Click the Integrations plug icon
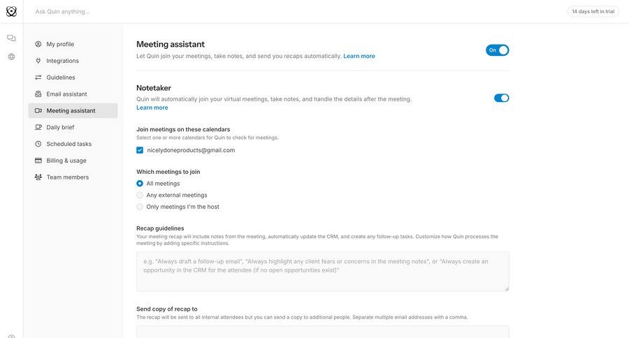This screenshot has width=629, height=338. [38, 61]
